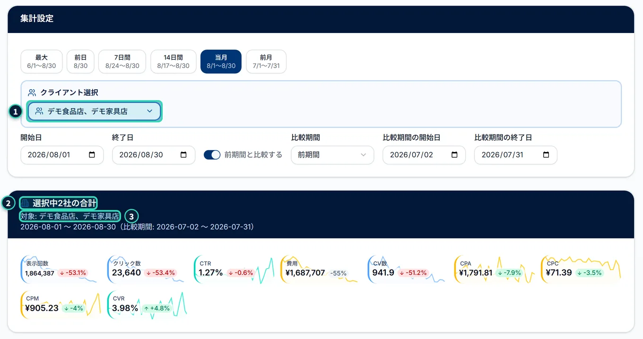Viewport: 643px width, 339px height.
Task: Click the people icon inside client dropdown
Action: [39, 111]
